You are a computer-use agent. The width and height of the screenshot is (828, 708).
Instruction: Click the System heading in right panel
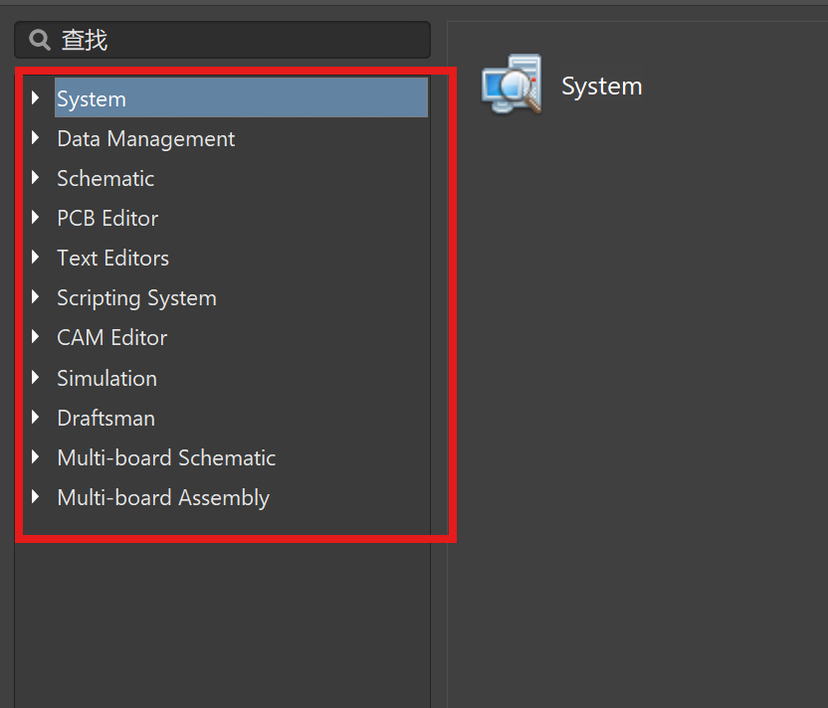tap(601, 86)
